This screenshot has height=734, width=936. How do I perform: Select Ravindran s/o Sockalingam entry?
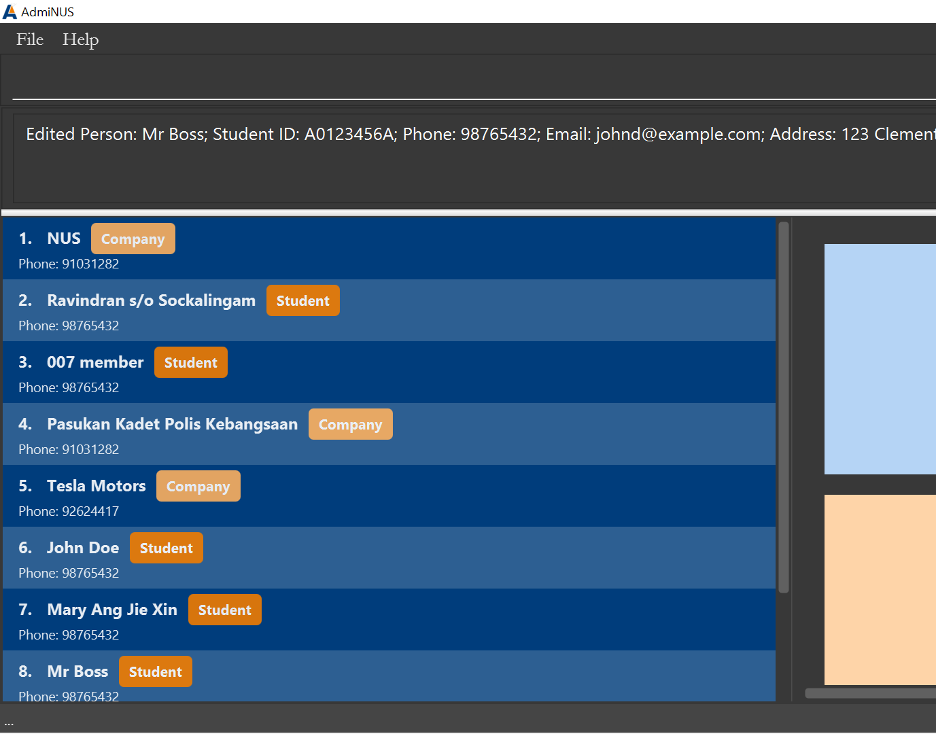coord(389,310)
